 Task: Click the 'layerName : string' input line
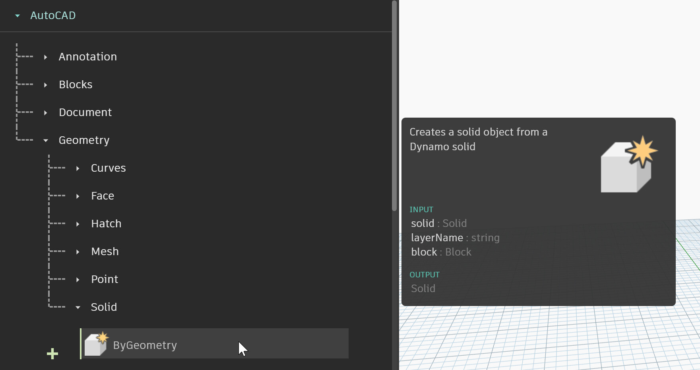[x=455, y=238]
